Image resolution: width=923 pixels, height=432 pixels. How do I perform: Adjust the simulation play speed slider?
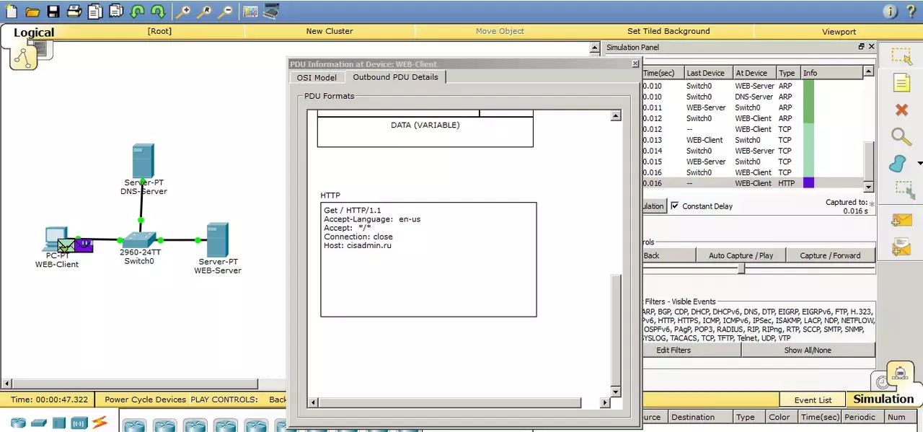coord(741,268)
